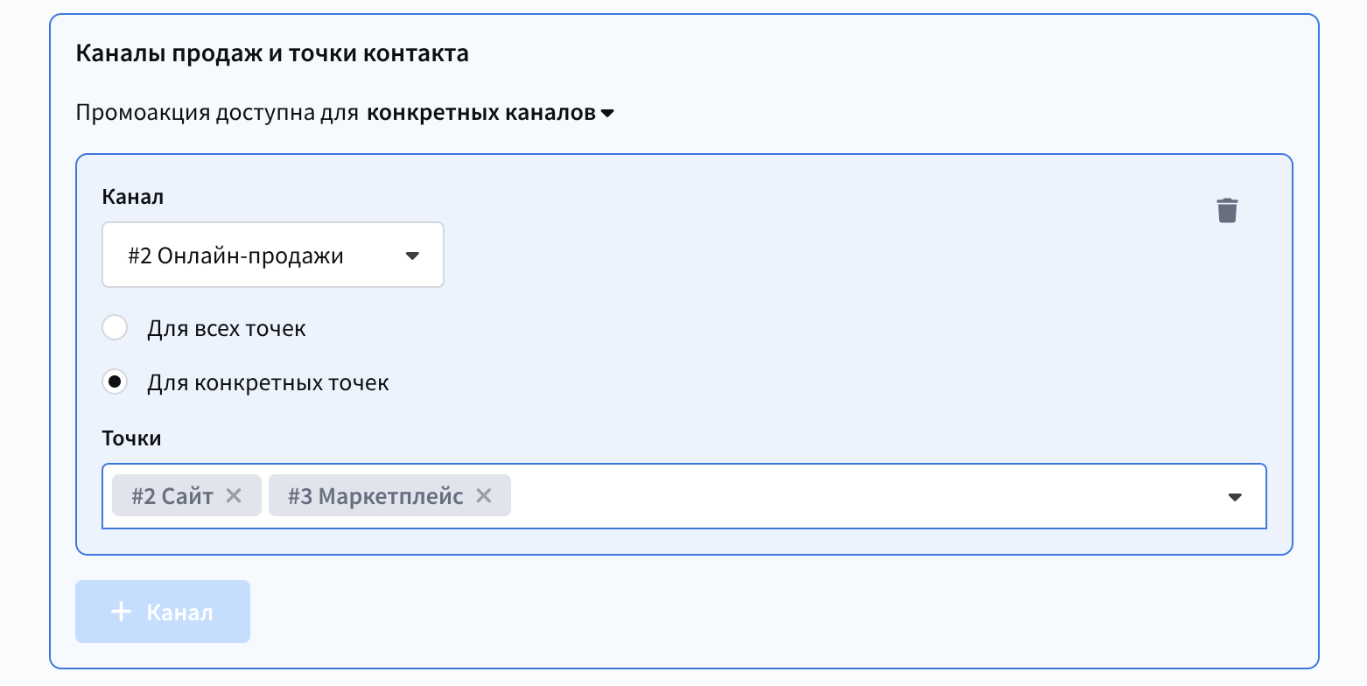Add a new channel with "+ Канал" button
The height and width of the screenshot is (686, 1367).
[x=163, y=612]
